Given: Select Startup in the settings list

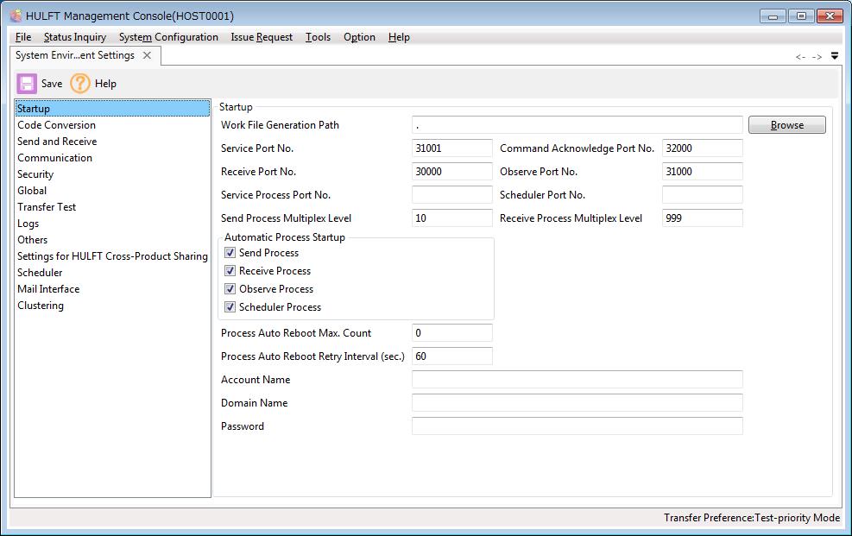Looking at the screenshot, I should pos(112,108).
